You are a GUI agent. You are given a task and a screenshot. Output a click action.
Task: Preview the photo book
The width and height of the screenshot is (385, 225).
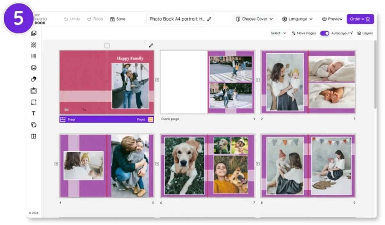point(332,19)
